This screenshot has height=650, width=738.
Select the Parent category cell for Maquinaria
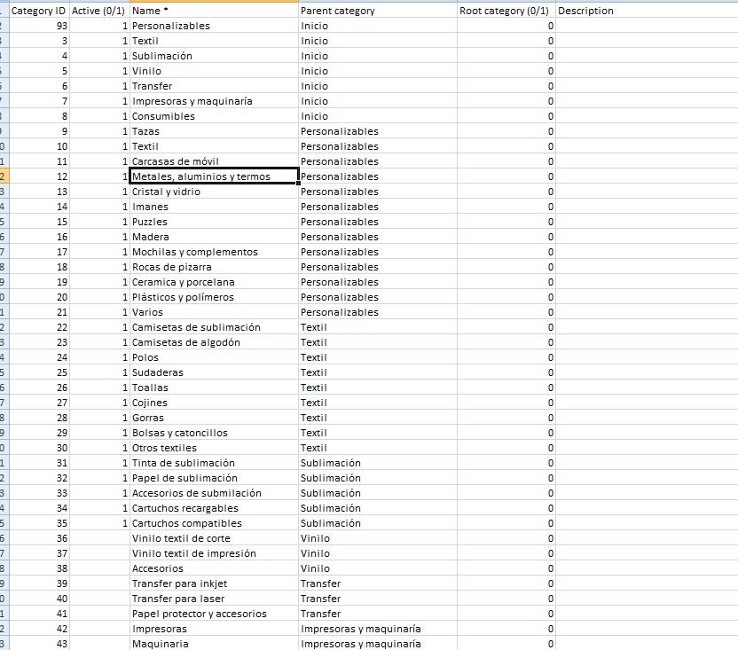click(378, 643)
